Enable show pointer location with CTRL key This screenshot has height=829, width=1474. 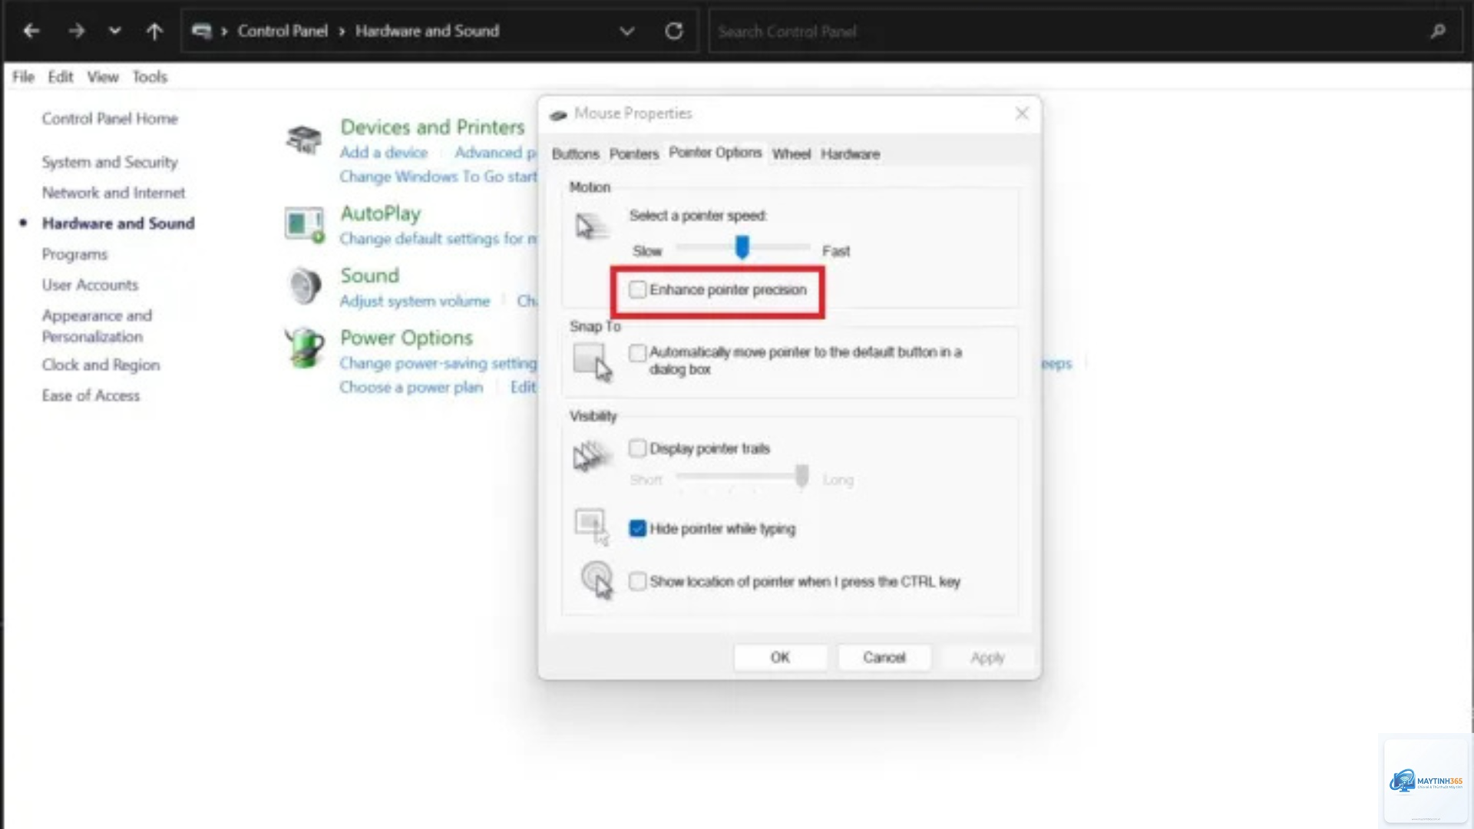[637, 581]
